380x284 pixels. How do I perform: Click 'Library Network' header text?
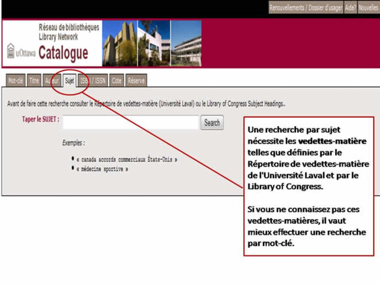(x=59, y=37)
